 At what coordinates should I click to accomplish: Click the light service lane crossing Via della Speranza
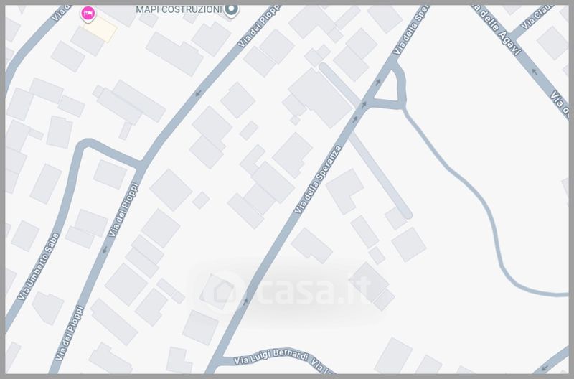tap(364, 141)
